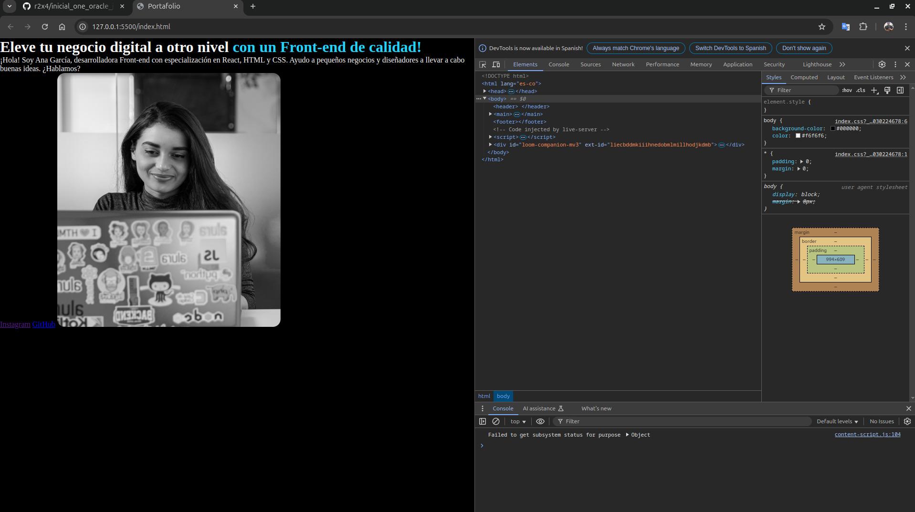
Task: Select the inspect element picker icon
Action: pos(483,64)
